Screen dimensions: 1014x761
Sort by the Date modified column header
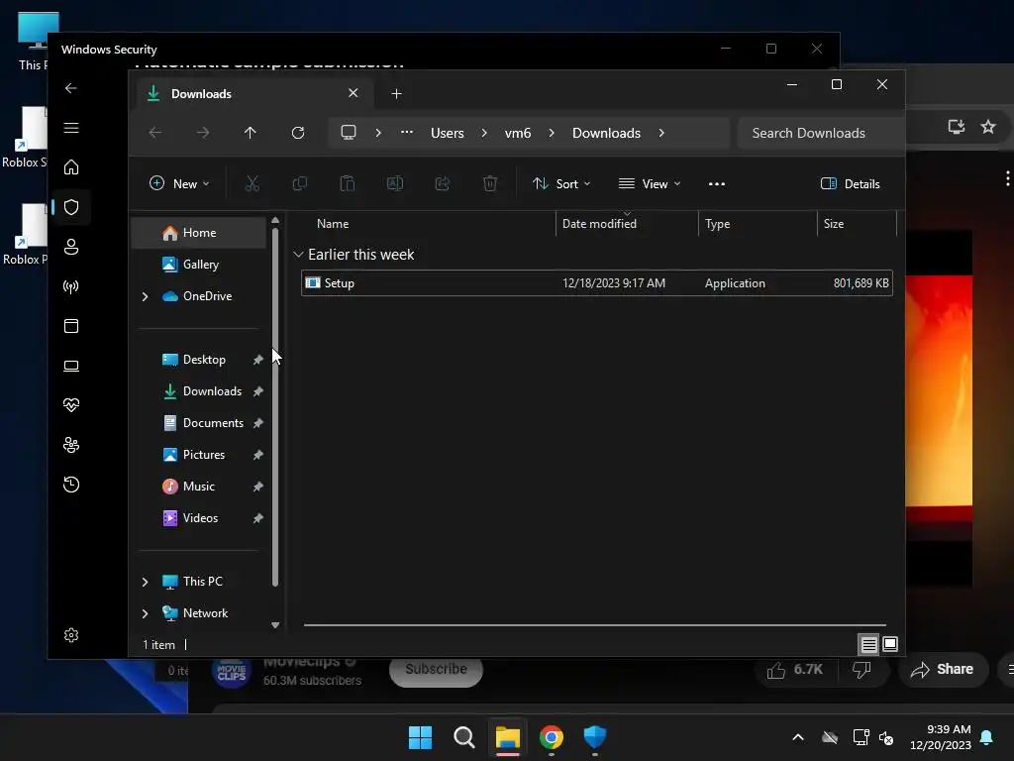(x=627, y=224)
